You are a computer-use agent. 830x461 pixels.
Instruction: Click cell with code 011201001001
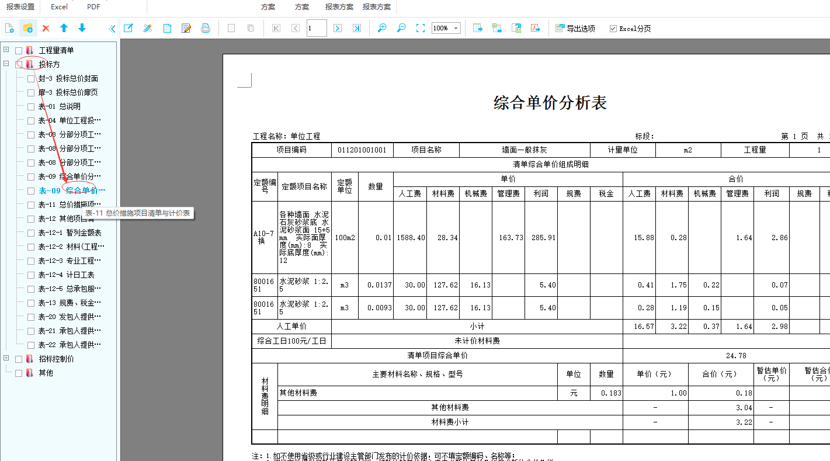tap(362, 150)
